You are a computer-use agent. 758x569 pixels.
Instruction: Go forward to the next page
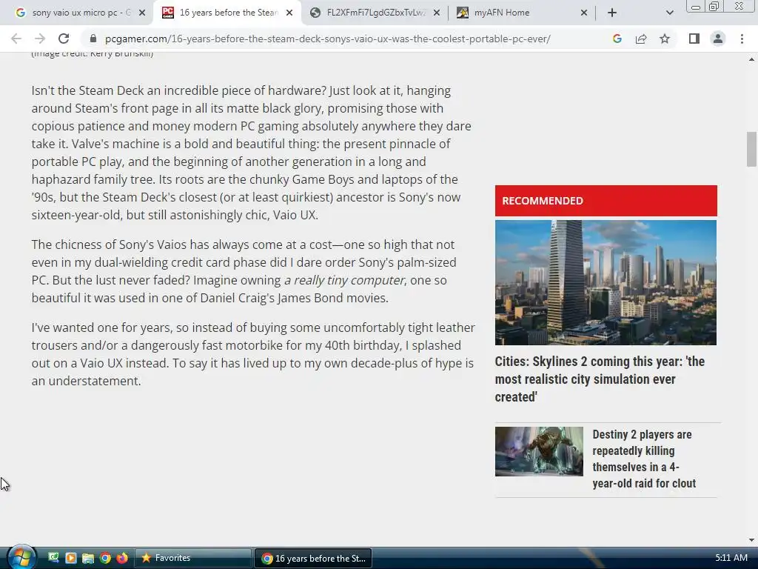point(40,39)
